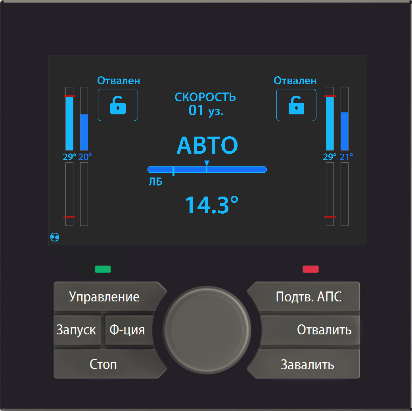
Task: Click the red alarm indicator light
Action: 310,269
